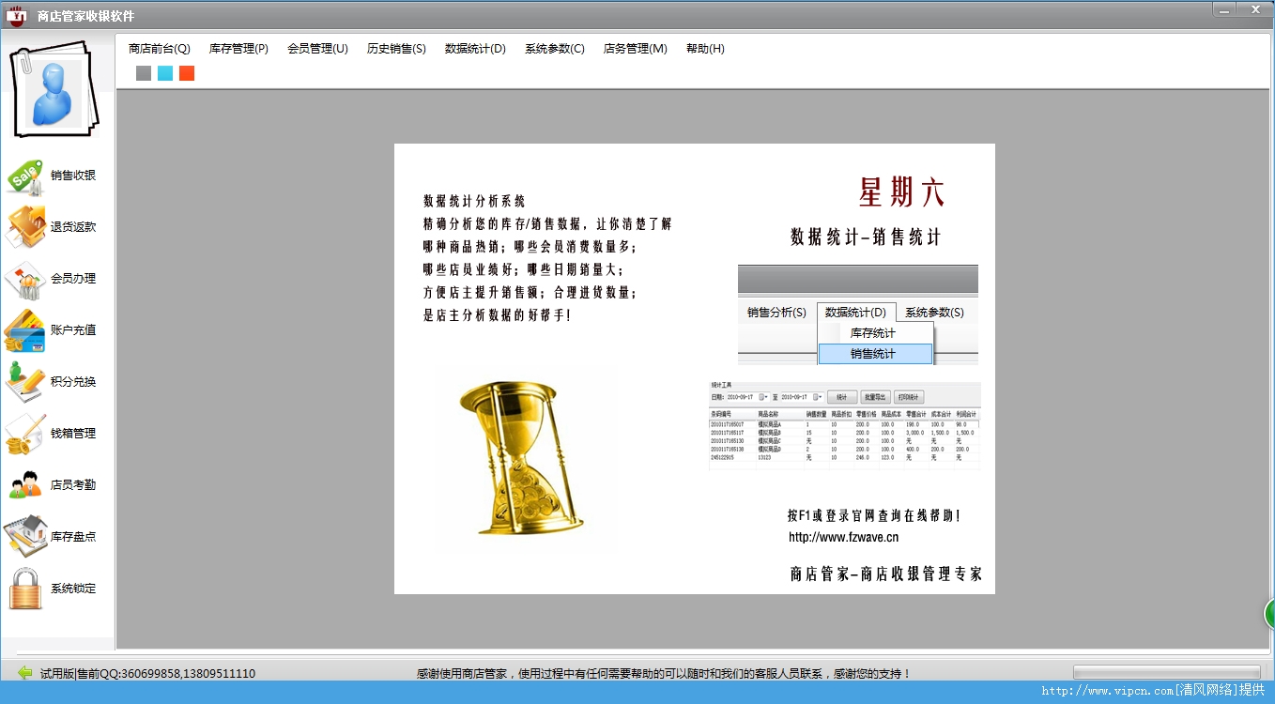The height and width of the screenshot is (704, 1275).
Task: Select the gray theme color swatch
Action: (x=143, y=72)
